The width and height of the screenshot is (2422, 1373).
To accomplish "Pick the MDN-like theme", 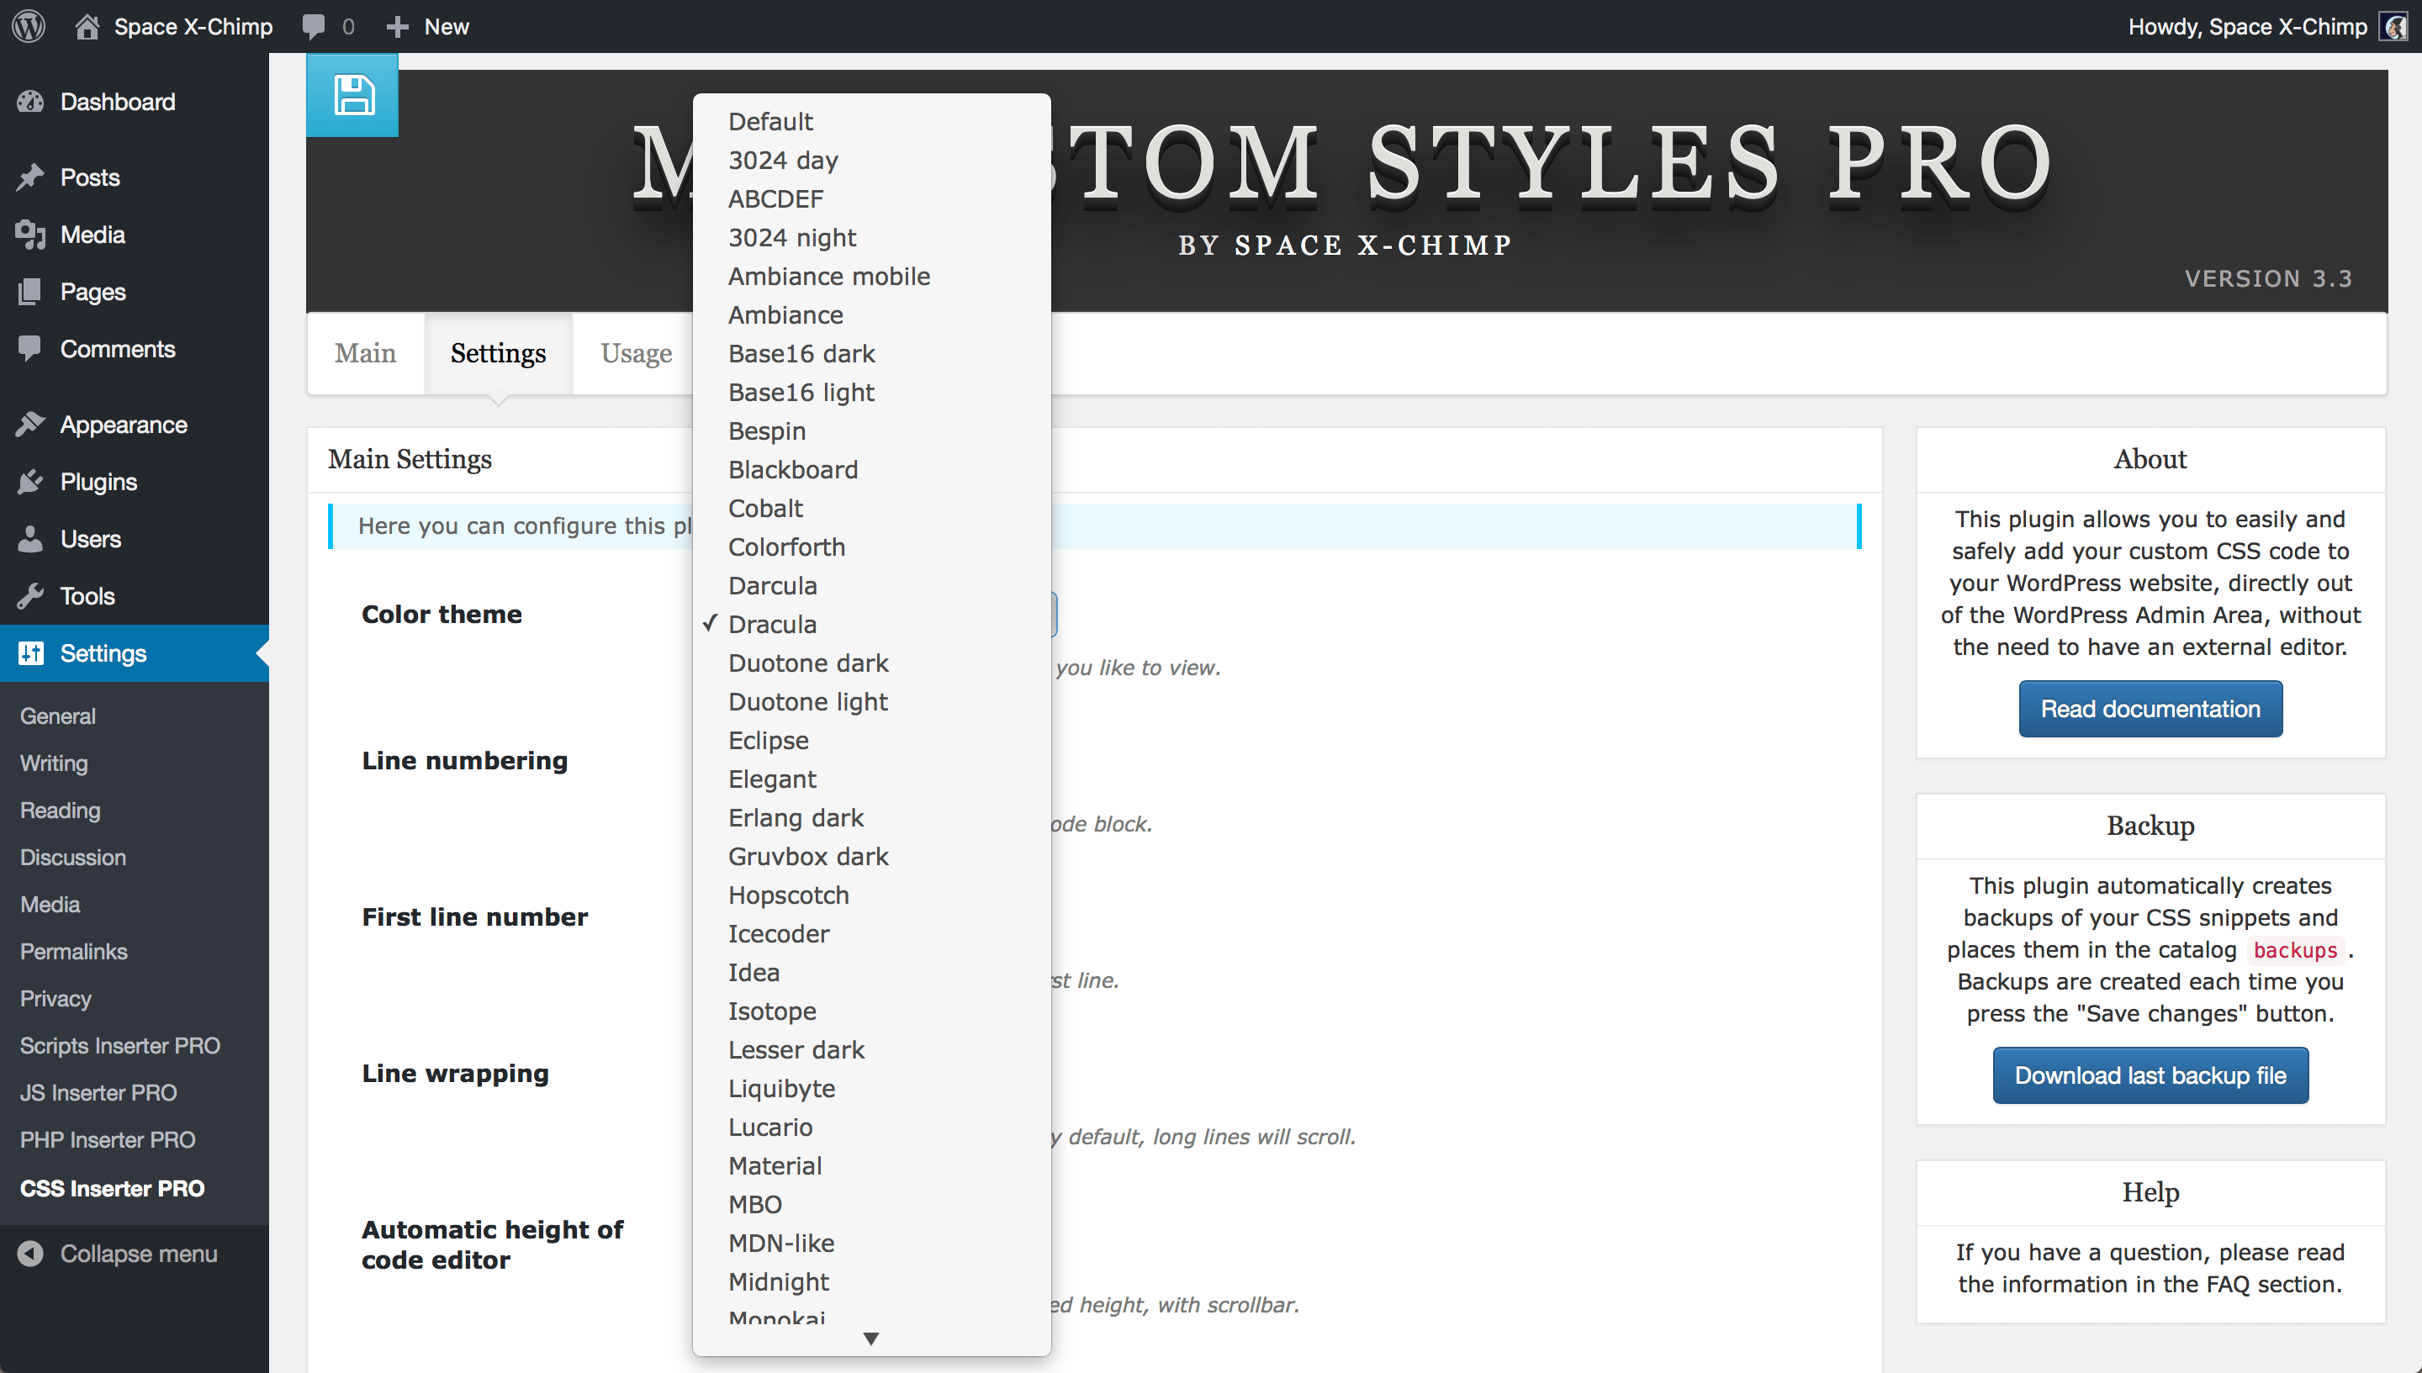I will (871, 1243).
